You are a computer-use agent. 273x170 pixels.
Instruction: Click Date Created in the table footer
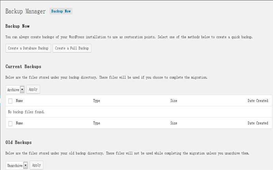(258, 123)
